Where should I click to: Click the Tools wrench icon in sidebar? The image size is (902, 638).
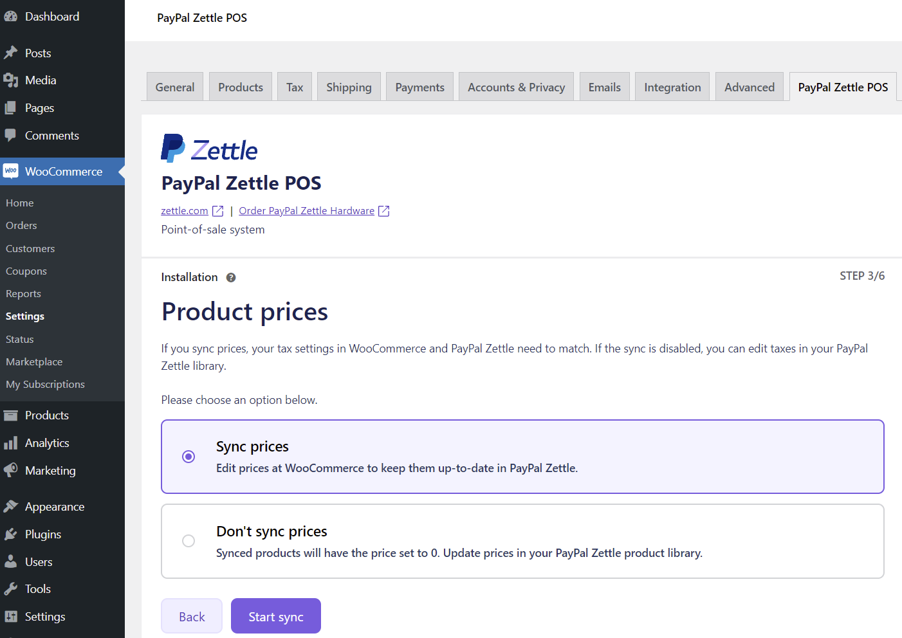pyautogui.click(x=11, y=589)
